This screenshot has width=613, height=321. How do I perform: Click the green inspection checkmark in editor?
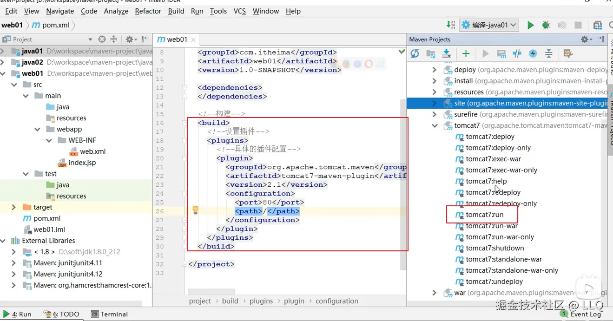point(402,52)
